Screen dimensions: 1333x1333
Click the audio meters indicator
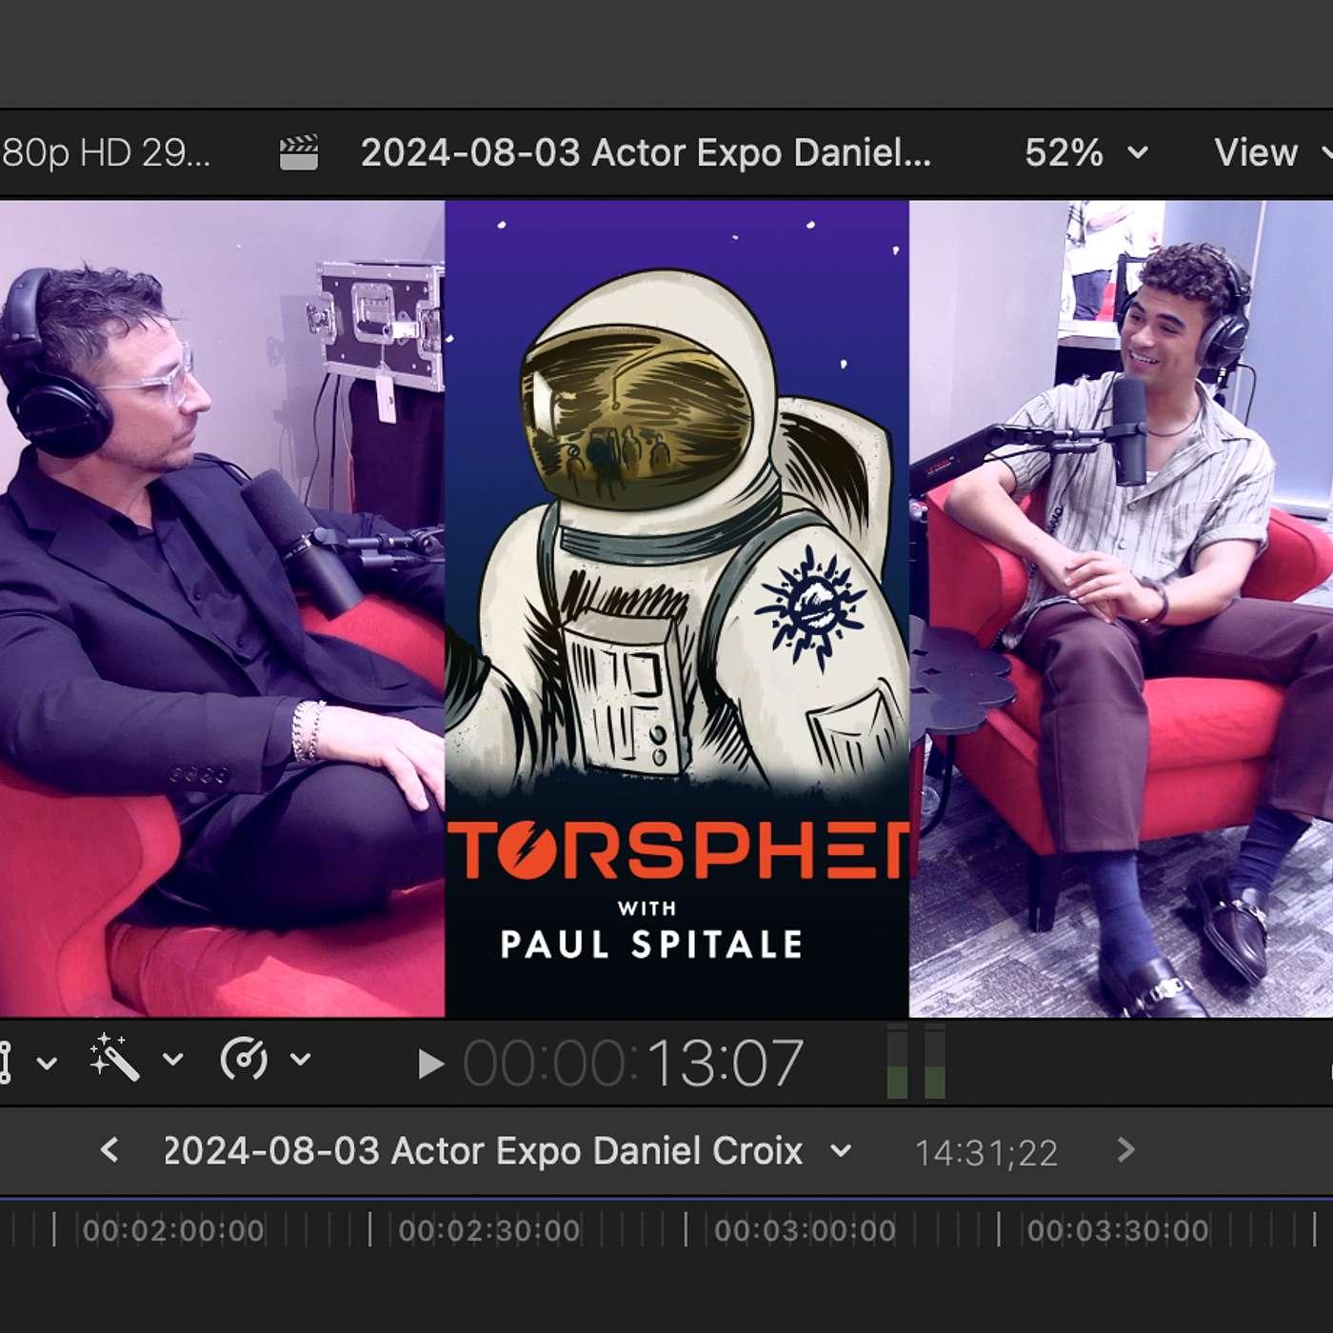point(916,1062)
